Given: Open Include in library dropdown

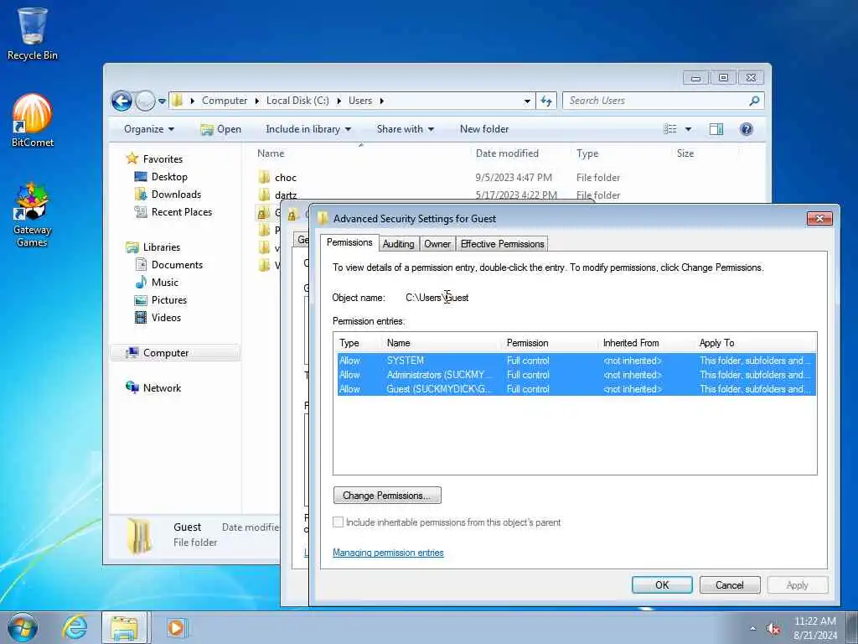Looking at the screenshot, I should [308, 129].
